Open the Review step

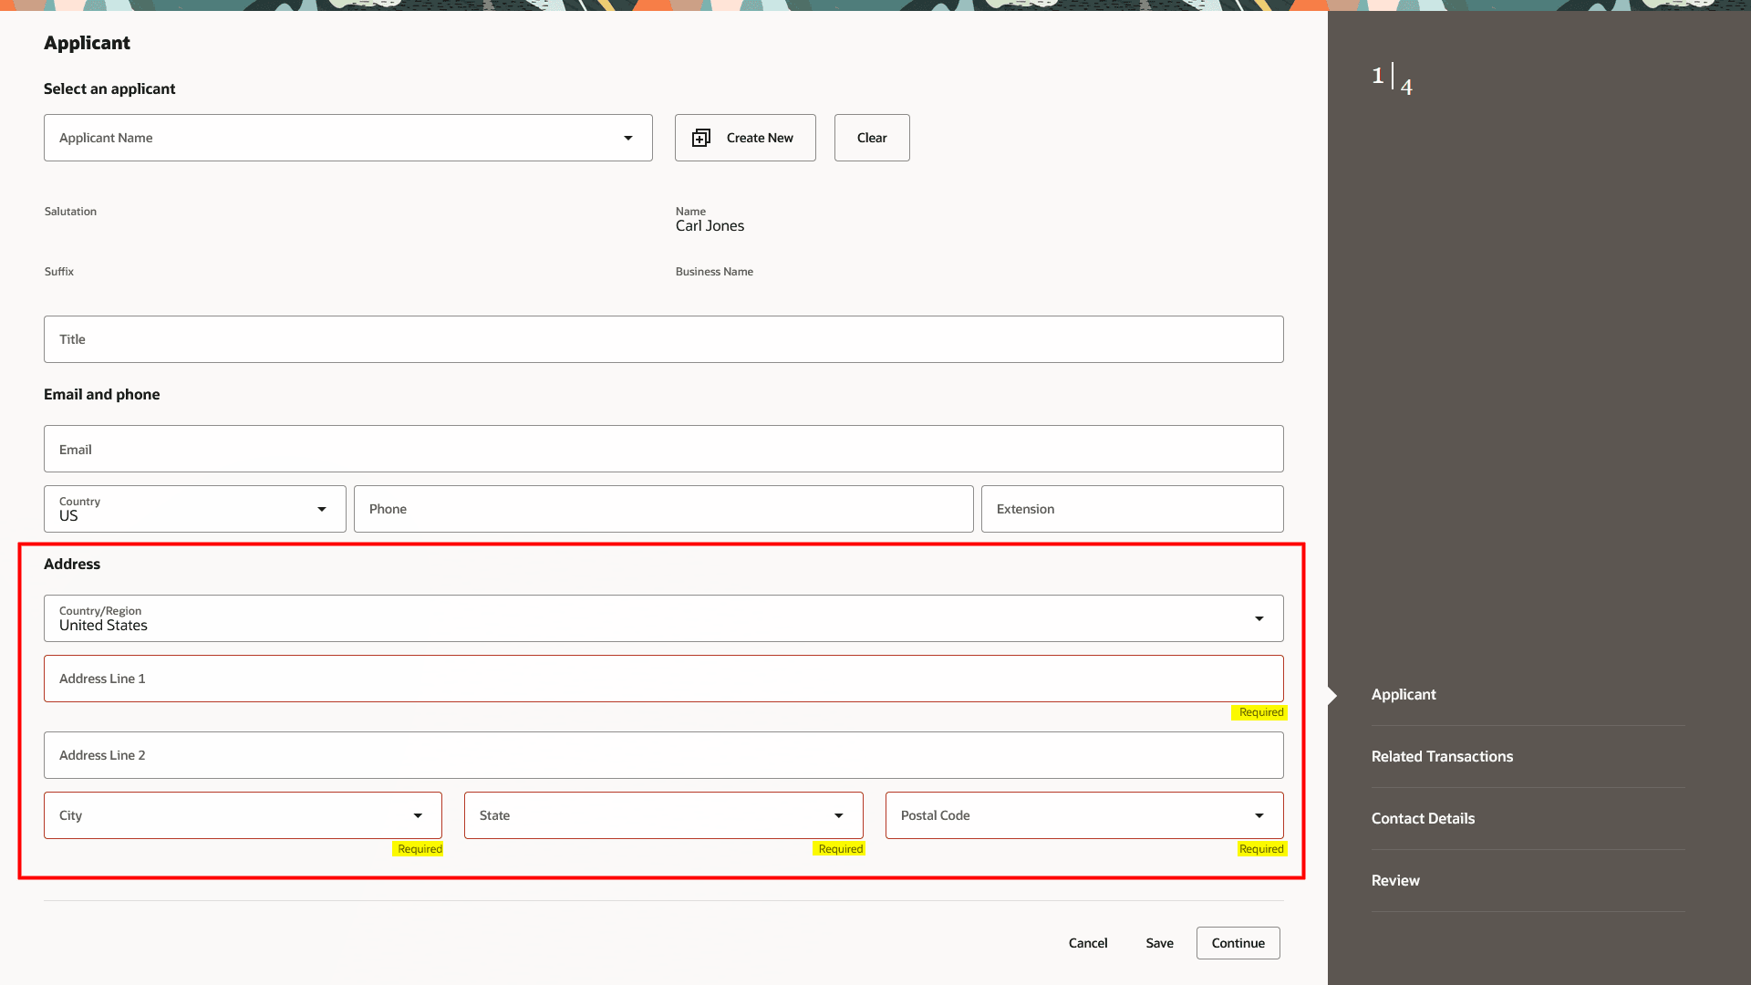(1395, 880)
